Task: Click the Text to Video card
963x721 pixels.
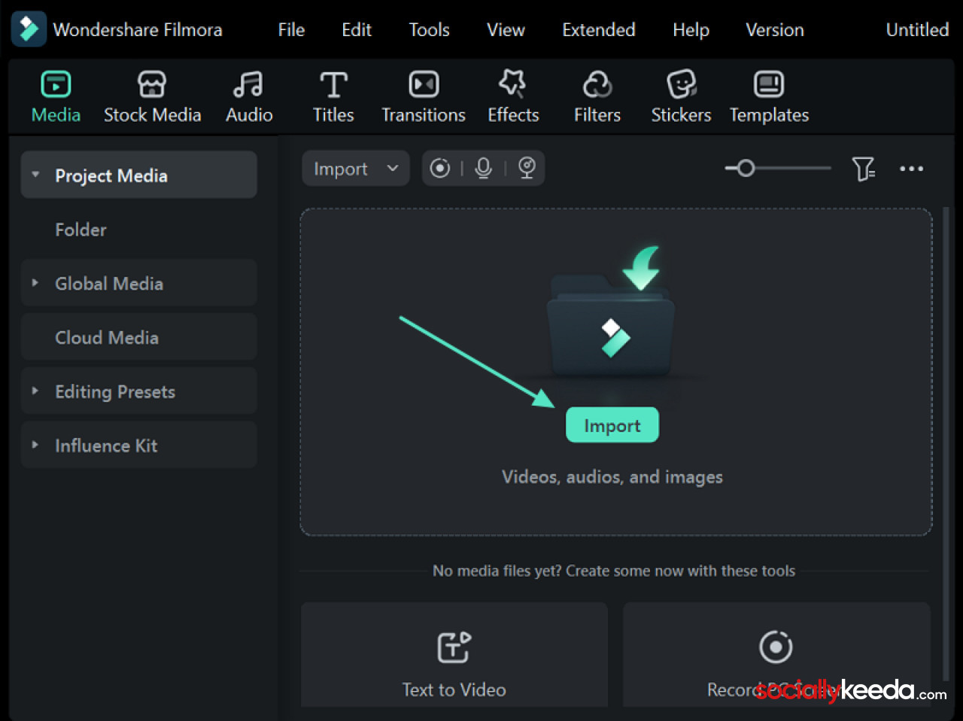Action: (454, 655)
